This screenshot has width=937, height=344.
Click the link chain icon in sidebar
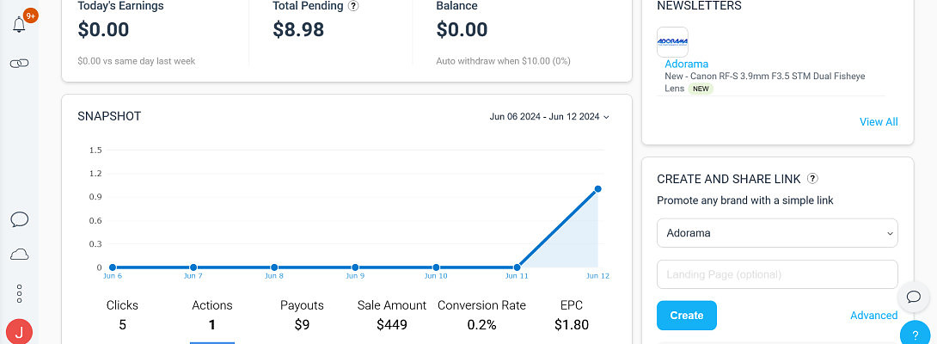(x=20, y=64)
